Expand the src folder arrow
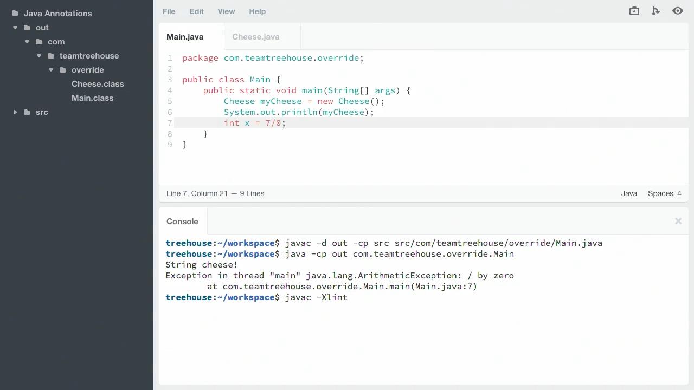This screenshot has height=390, width=694. 15,112
